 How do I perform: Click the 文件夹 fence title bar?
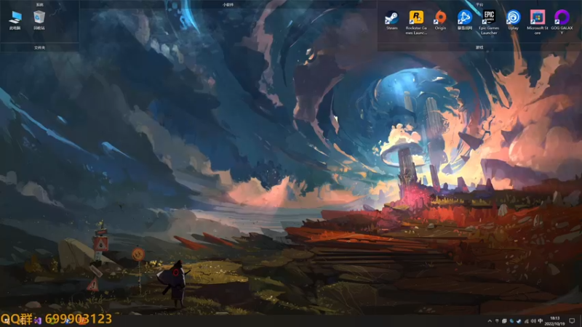pyautogui.click(x=40, y=47)
